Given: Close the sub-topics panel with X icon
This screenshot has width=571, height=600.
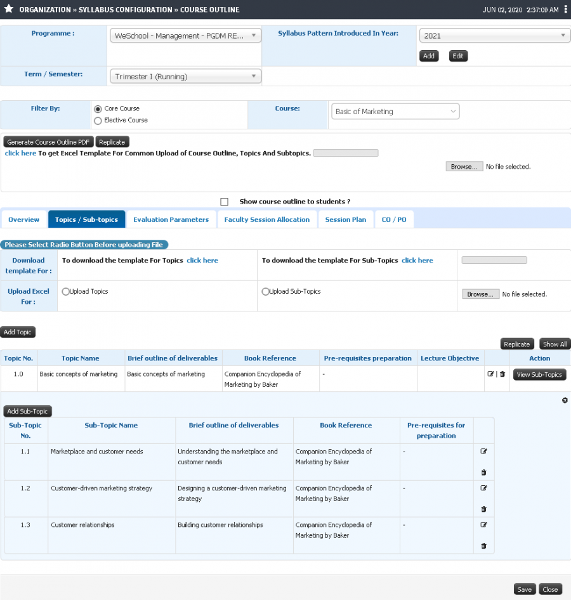Looking at the screenshot, I should 565,400.
